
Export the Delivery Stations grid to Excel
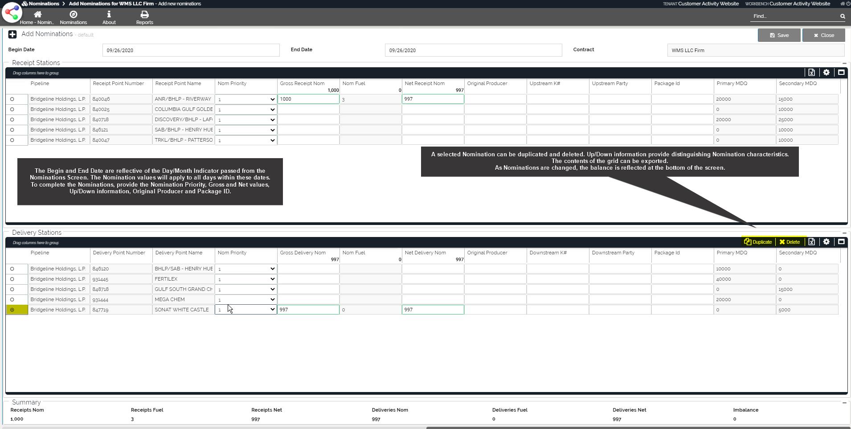coord(811,242)
